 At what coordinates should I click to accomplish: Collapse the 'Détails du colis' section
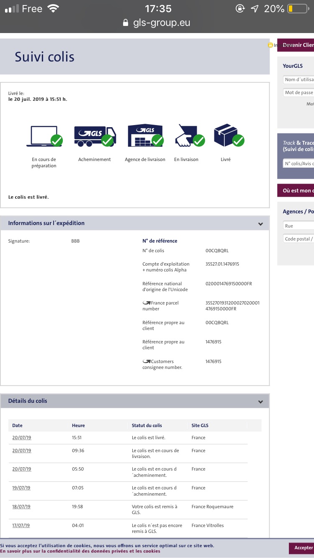260,402
